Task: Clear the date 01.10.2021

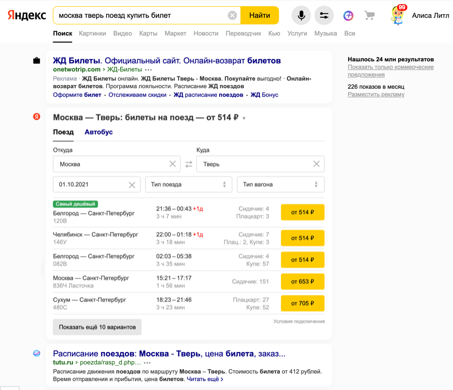Action: [132, 185]
